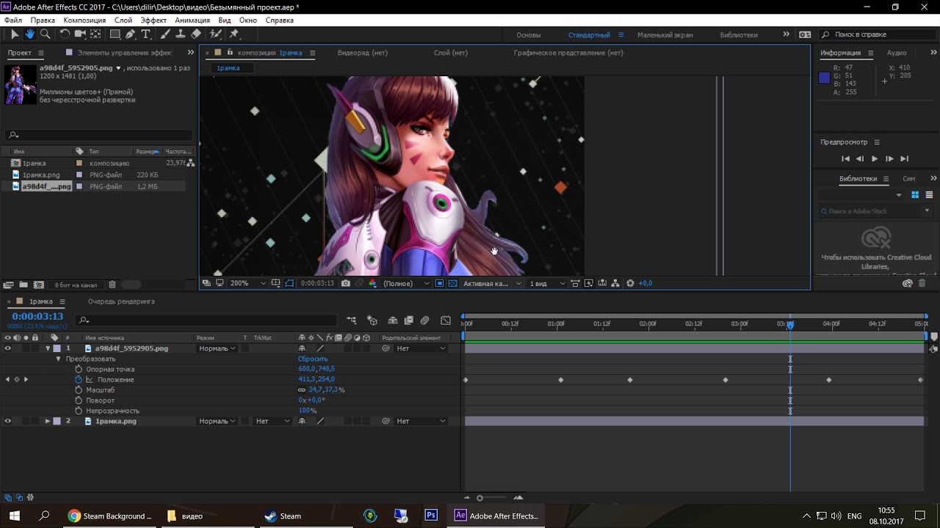Collapse the Преобразовать group

tap(59, 359)
